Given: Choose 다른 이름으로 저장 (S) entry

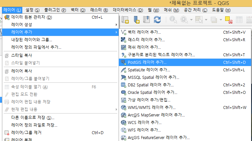Looking at the screenshot, I should 61,117.
